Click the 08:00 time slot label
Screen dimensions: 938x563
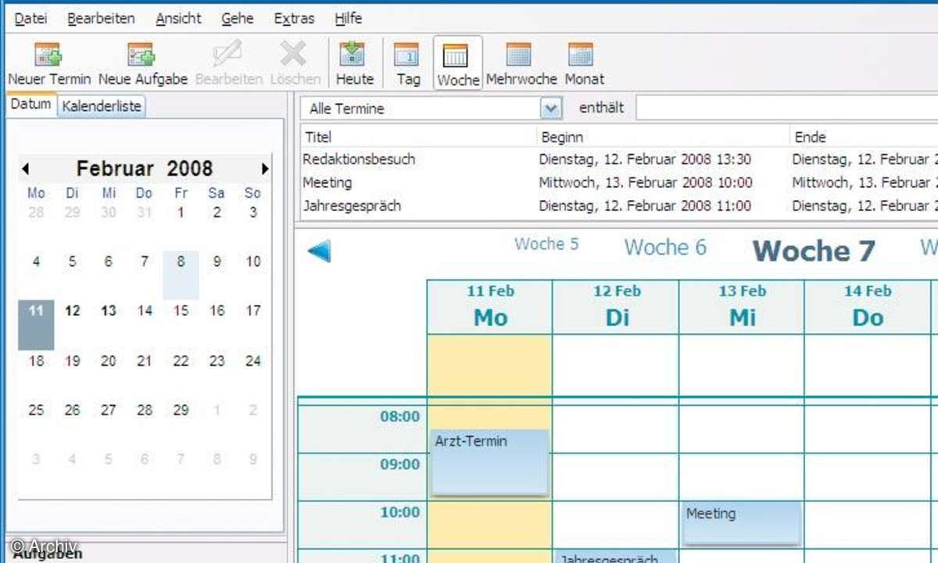400,417
